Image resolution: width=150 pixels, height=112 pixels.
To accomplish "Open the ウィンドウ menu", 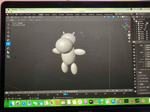I will point(28,14).
